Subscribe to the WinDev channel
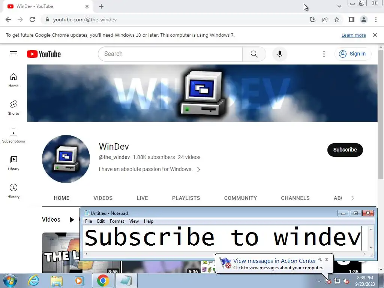The image size is (384, 288). pos(345,150)
